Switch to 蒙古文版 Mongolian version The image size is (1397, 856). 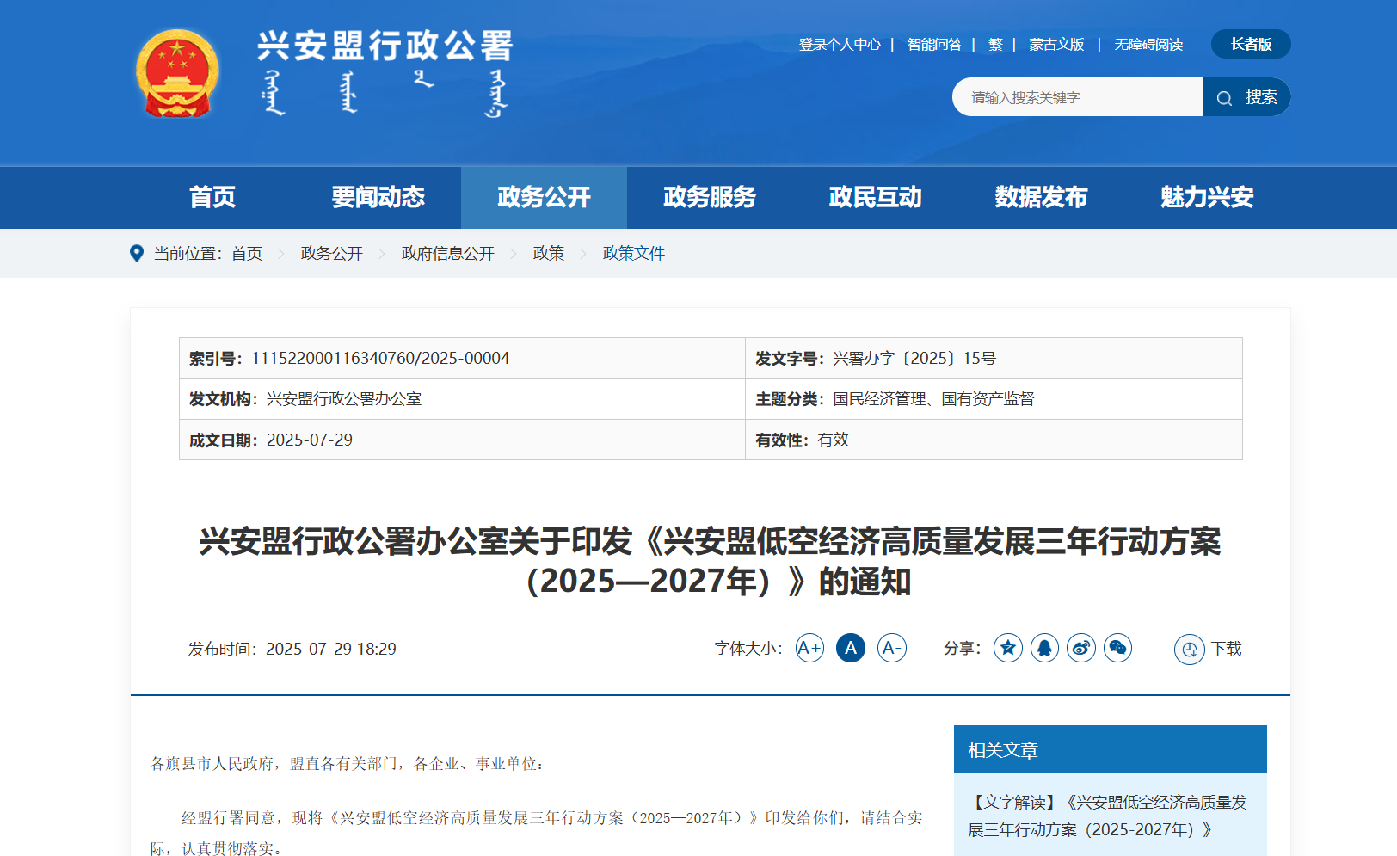[x=1055, y=45]
